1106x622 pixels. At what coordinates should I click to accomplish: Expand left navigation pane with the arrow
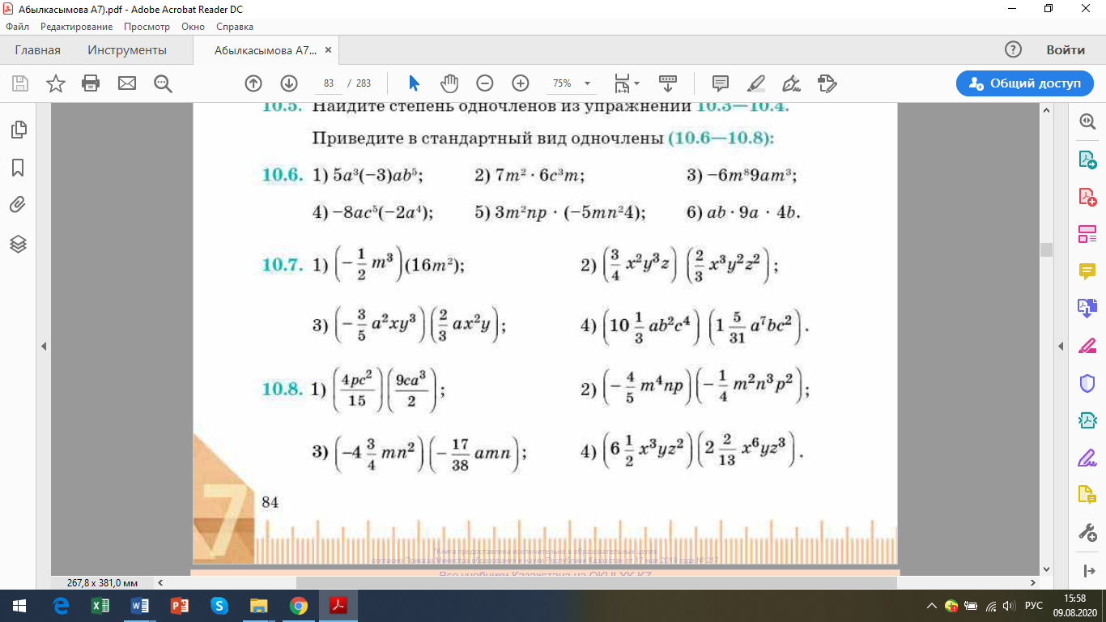pyautogui.click(x=43, y=346)
